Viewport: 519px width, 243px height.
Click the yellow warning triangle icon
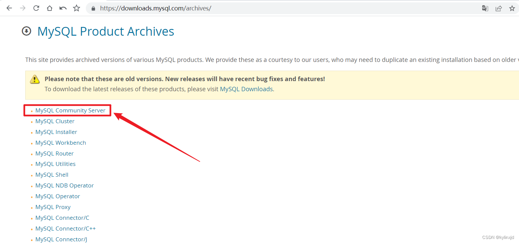(35, 79)
